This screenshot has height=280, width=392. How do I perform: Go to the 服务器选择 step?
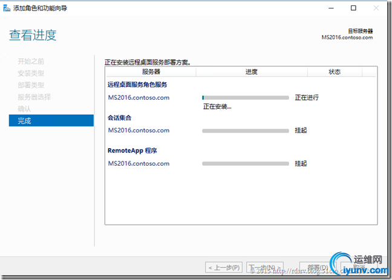[34, 97]
